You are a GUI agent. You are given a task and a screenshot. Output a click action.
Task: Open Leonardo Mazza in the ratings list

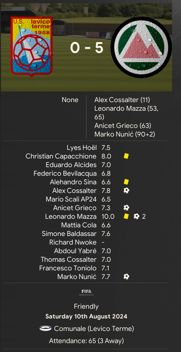coord(71,216)
